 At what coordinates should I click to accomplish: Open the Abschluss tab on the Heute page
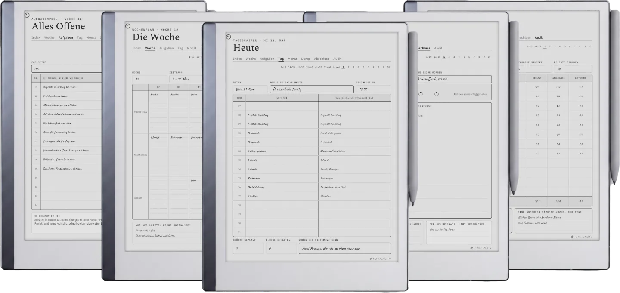[322, 59]
